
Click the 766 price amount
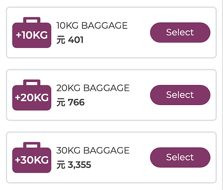click(x=76, y=102)
